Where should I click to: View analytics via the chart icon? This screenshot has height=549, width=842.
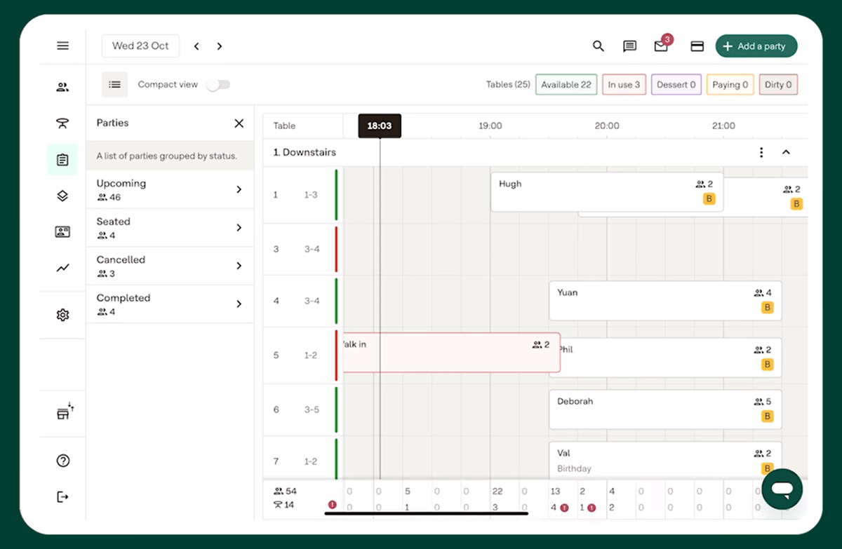62,268
